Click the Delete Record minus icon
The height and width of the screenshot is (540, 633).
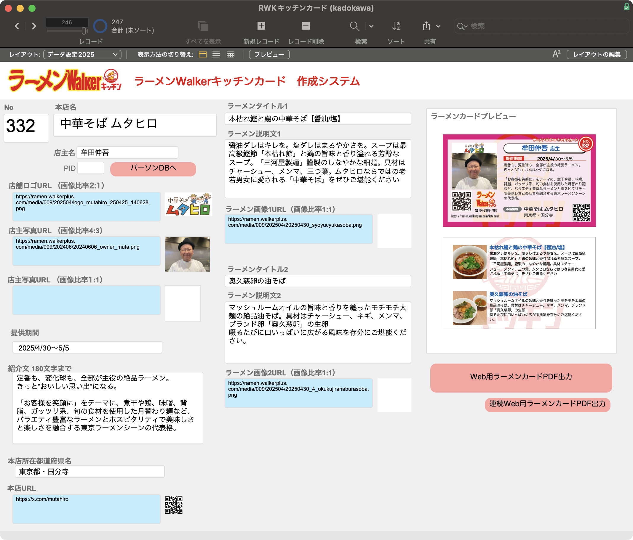306,26
